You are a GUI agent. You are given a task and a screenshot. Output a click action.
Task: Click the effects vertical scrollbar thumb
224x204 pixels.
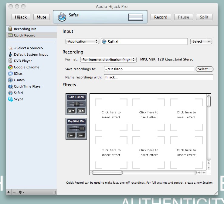209,101
